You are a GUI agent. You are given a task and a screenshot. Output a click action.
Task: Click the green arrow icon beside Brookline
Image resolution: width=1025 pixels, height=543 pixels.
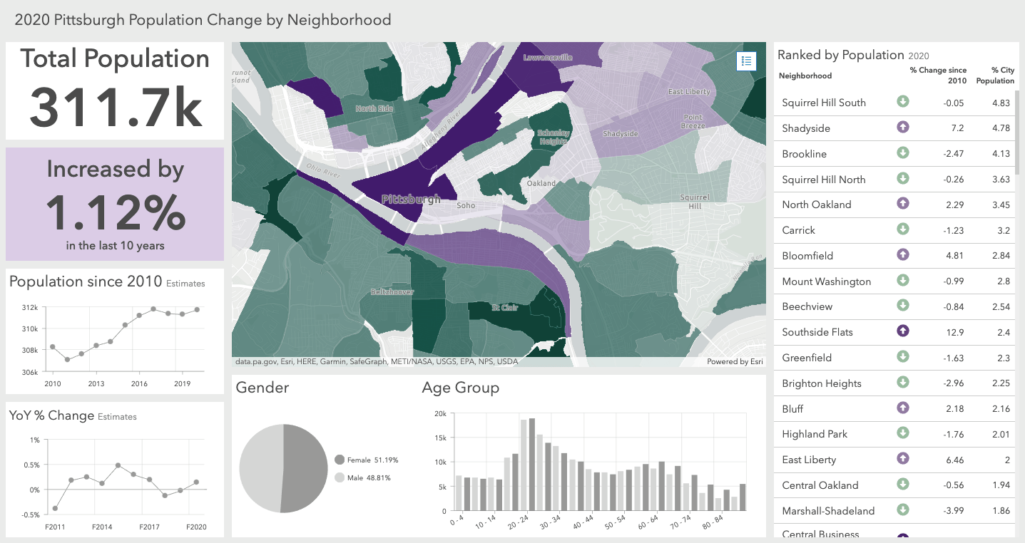click(903, 153)
